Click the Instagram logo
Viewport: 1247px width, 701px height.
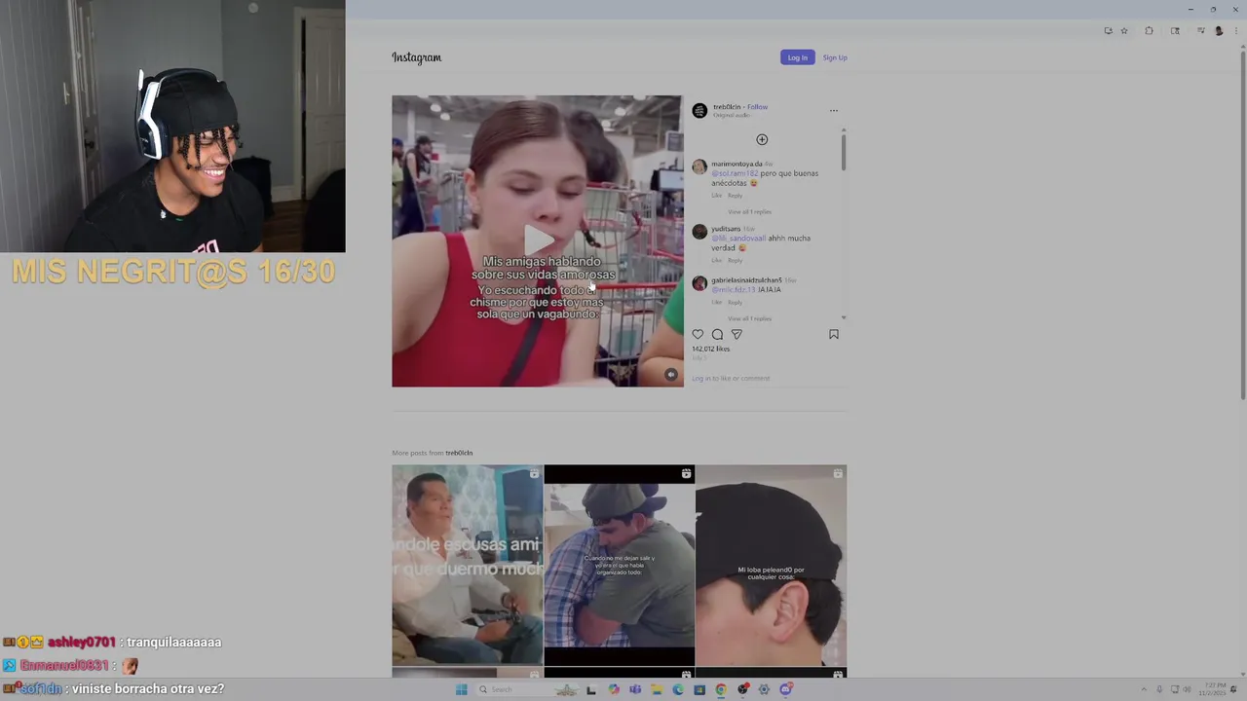tap(416, 57)
